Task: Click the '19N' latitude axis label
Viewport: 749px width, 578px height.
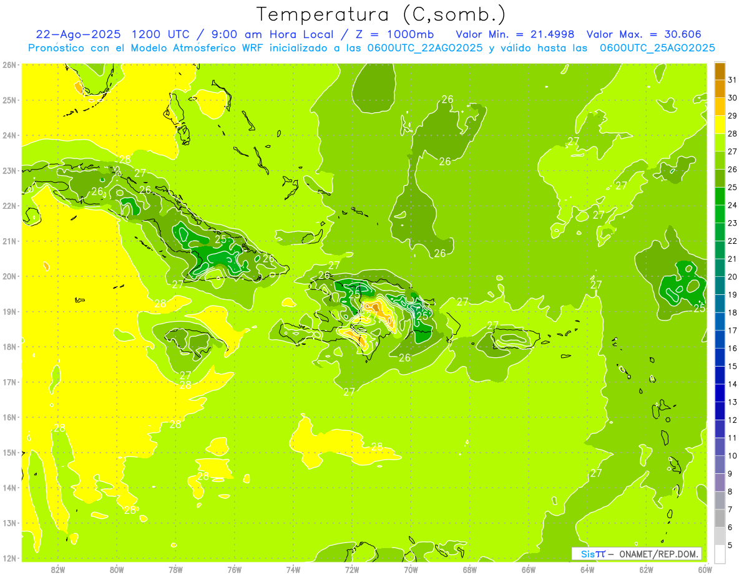Action: (x=9, y=311)
